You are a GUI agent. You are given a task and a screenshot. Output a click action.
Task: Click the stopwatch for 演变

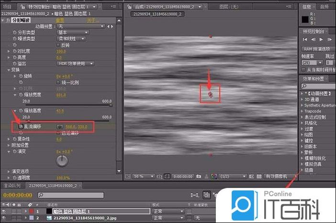coord(14,152)
